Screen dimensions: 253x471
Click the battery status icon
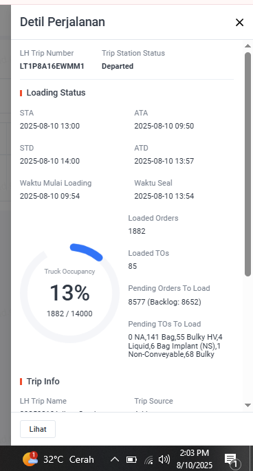(x=131, y=459)
